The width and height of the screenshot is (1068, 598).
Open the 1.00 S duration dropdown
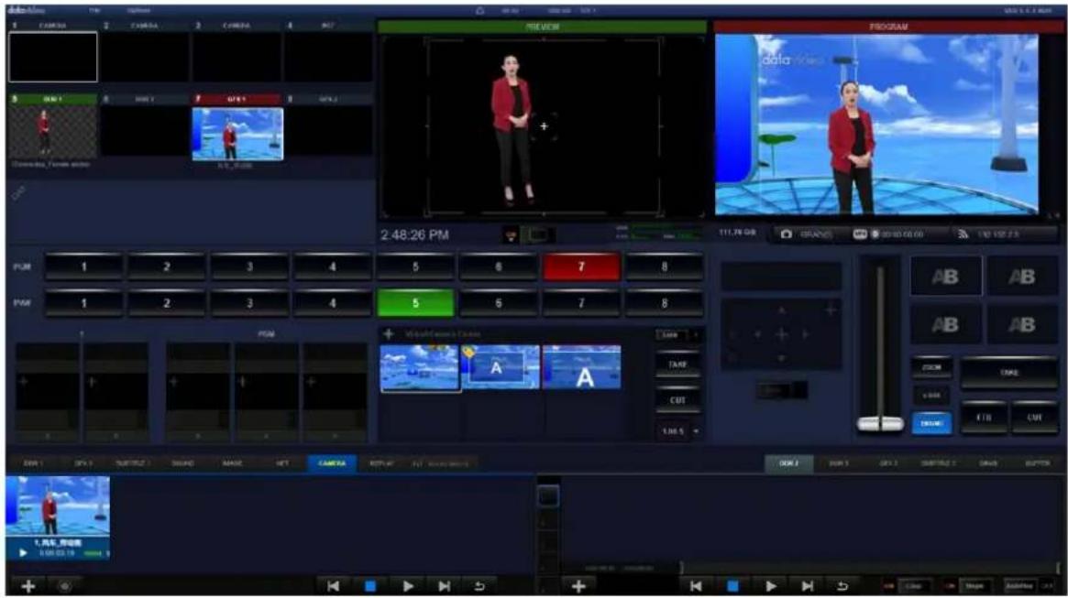(x=678, y=431)
